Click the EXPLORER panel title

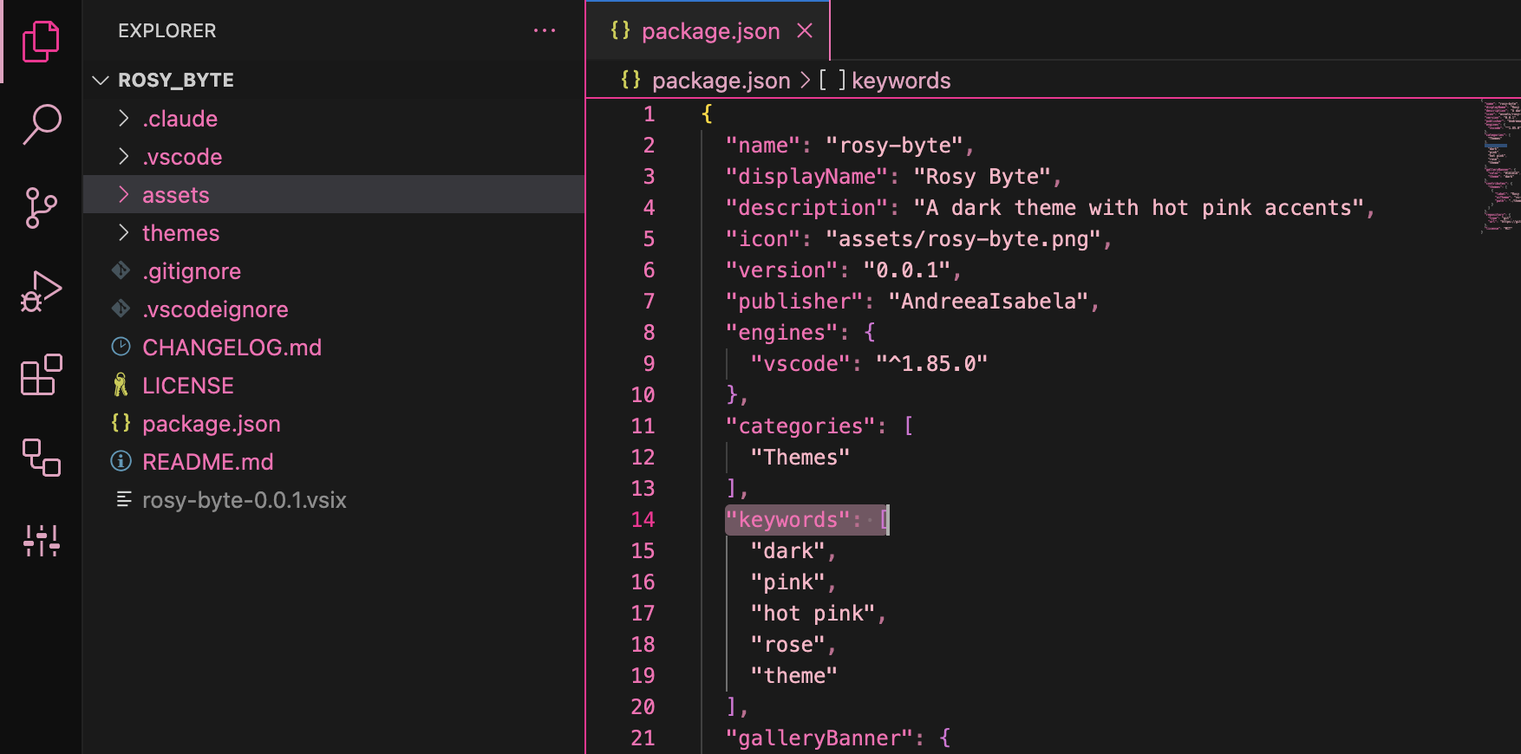click(x=167, y=31)
